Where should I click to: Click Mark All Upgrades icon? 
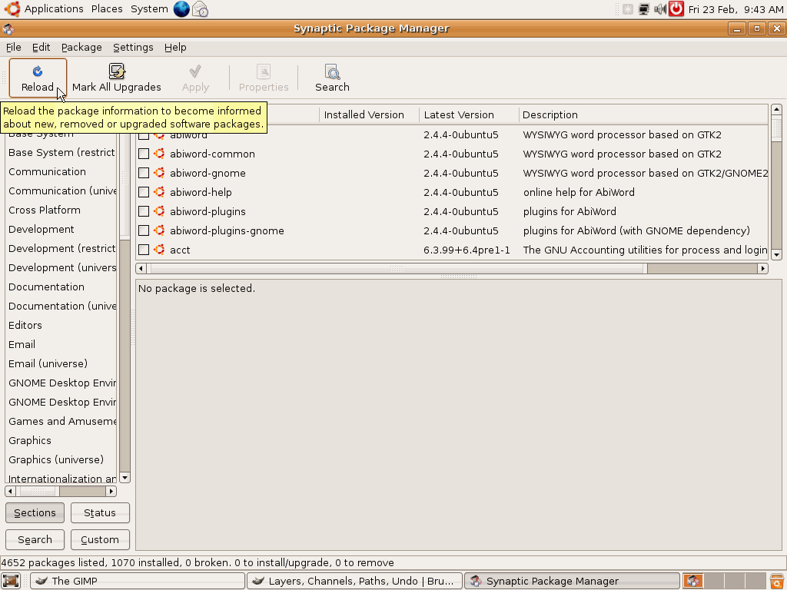tap(117, 71)
